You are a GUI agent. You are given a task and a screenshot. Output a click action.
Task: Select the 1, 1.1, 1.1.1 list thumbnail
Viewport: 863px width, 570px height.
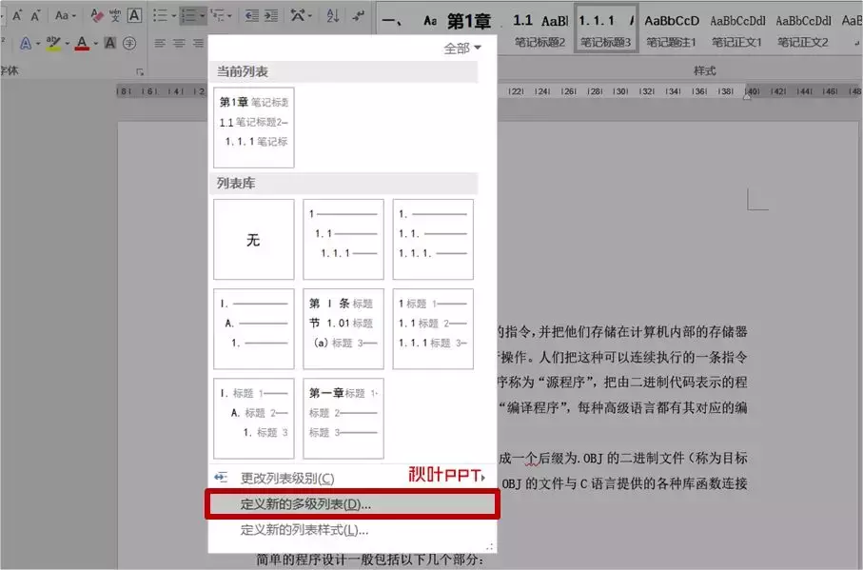point(343,240)
